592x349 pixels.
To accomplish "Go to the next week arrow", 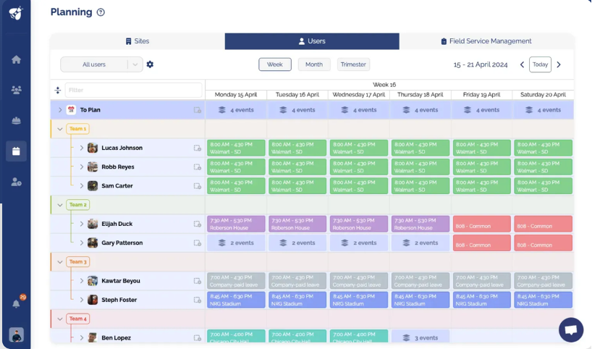I will click(559, 64).
